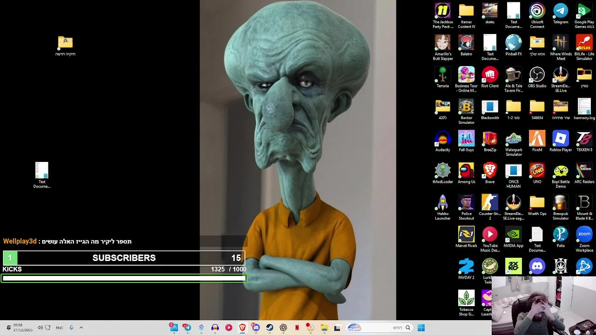This screenshot has height=335, width=596.
Task: Open the Wraith Ops folder
Action: coord(537,205)
